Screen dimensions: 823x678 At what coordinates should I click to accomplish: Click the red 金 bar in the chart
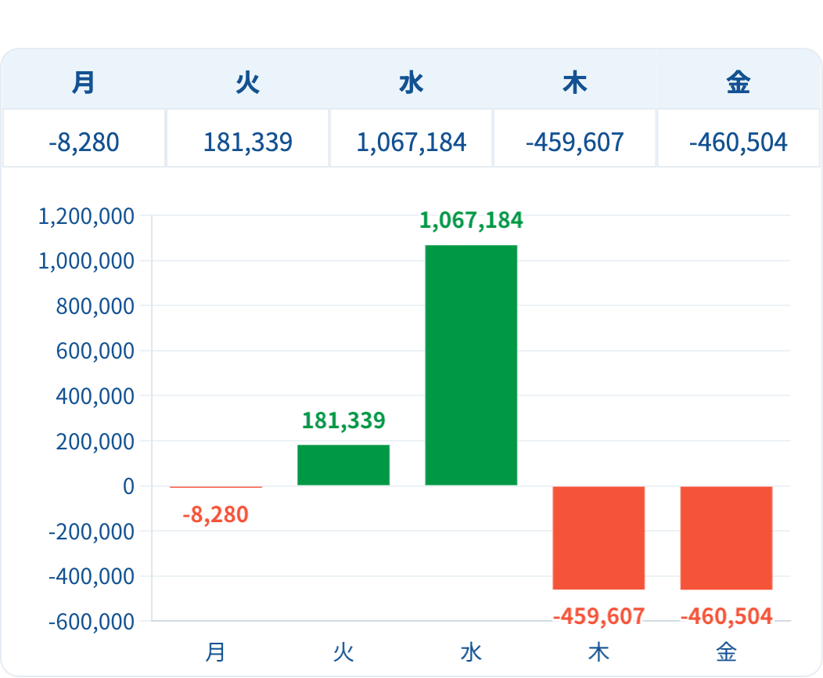(x=727, y=539)
